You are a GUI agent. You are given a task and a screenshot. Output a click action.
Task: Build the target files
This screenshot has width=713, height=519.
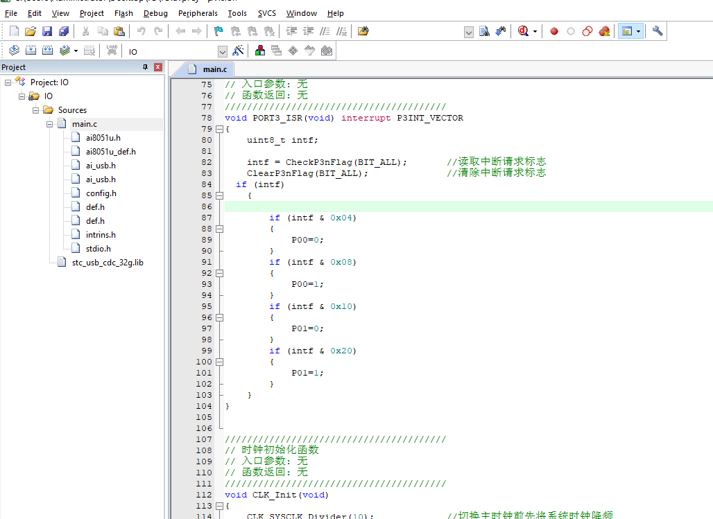pyautogui.click(x=31, y=51)
